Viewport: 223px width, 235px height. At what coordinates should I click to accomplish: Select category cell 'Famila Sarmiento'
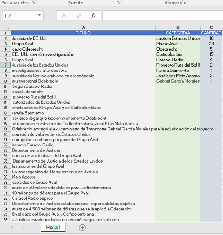tap(178, 70)
